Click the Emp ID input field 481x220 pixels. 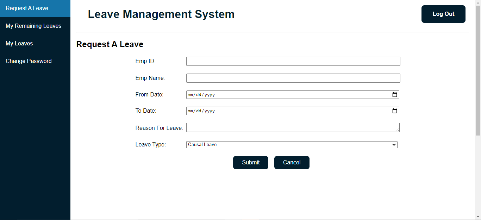(x=293, y=61)
